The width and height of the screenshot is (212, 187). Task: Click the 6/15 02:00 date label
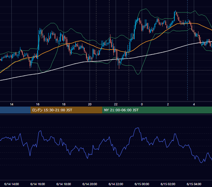(168, 184)
